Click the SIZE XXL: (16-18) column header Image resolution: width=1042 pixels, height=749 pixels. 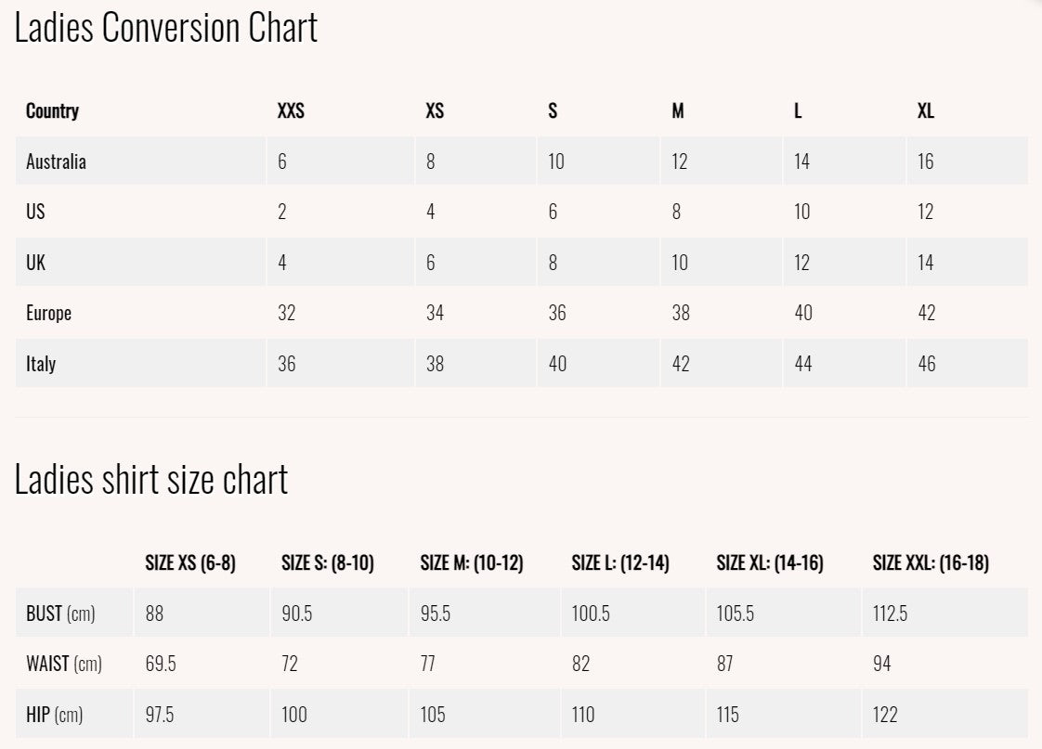coord(931,562)
